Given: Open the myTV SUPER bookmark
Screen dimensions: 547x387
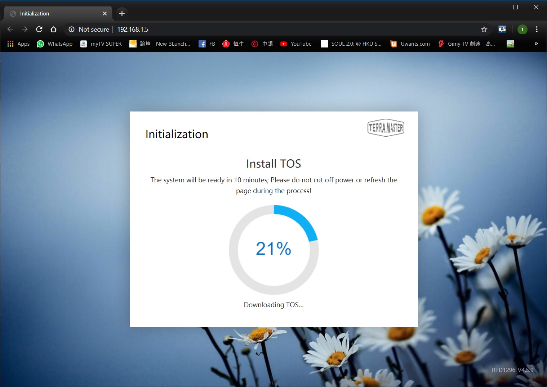Looking at the screenshot, I should point(101,44).
